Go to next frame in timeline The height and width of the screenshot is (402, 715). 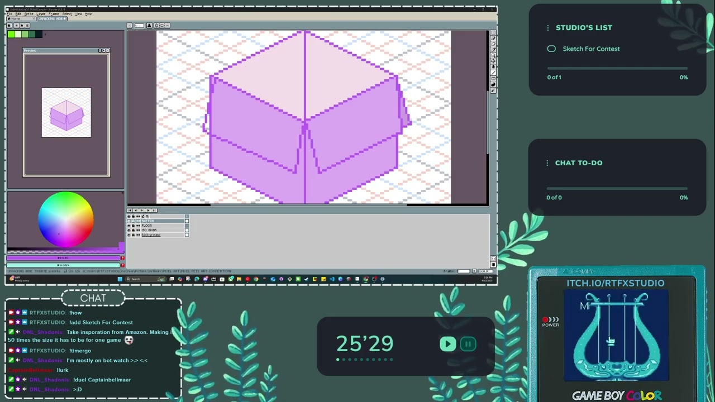(x=148, y=210)
